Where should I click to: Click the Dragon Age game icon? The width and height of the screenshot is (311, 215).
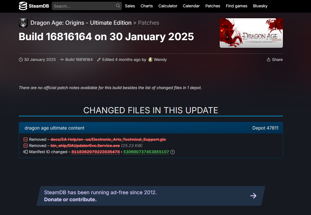pyautogui.click(x=23, y=23)
